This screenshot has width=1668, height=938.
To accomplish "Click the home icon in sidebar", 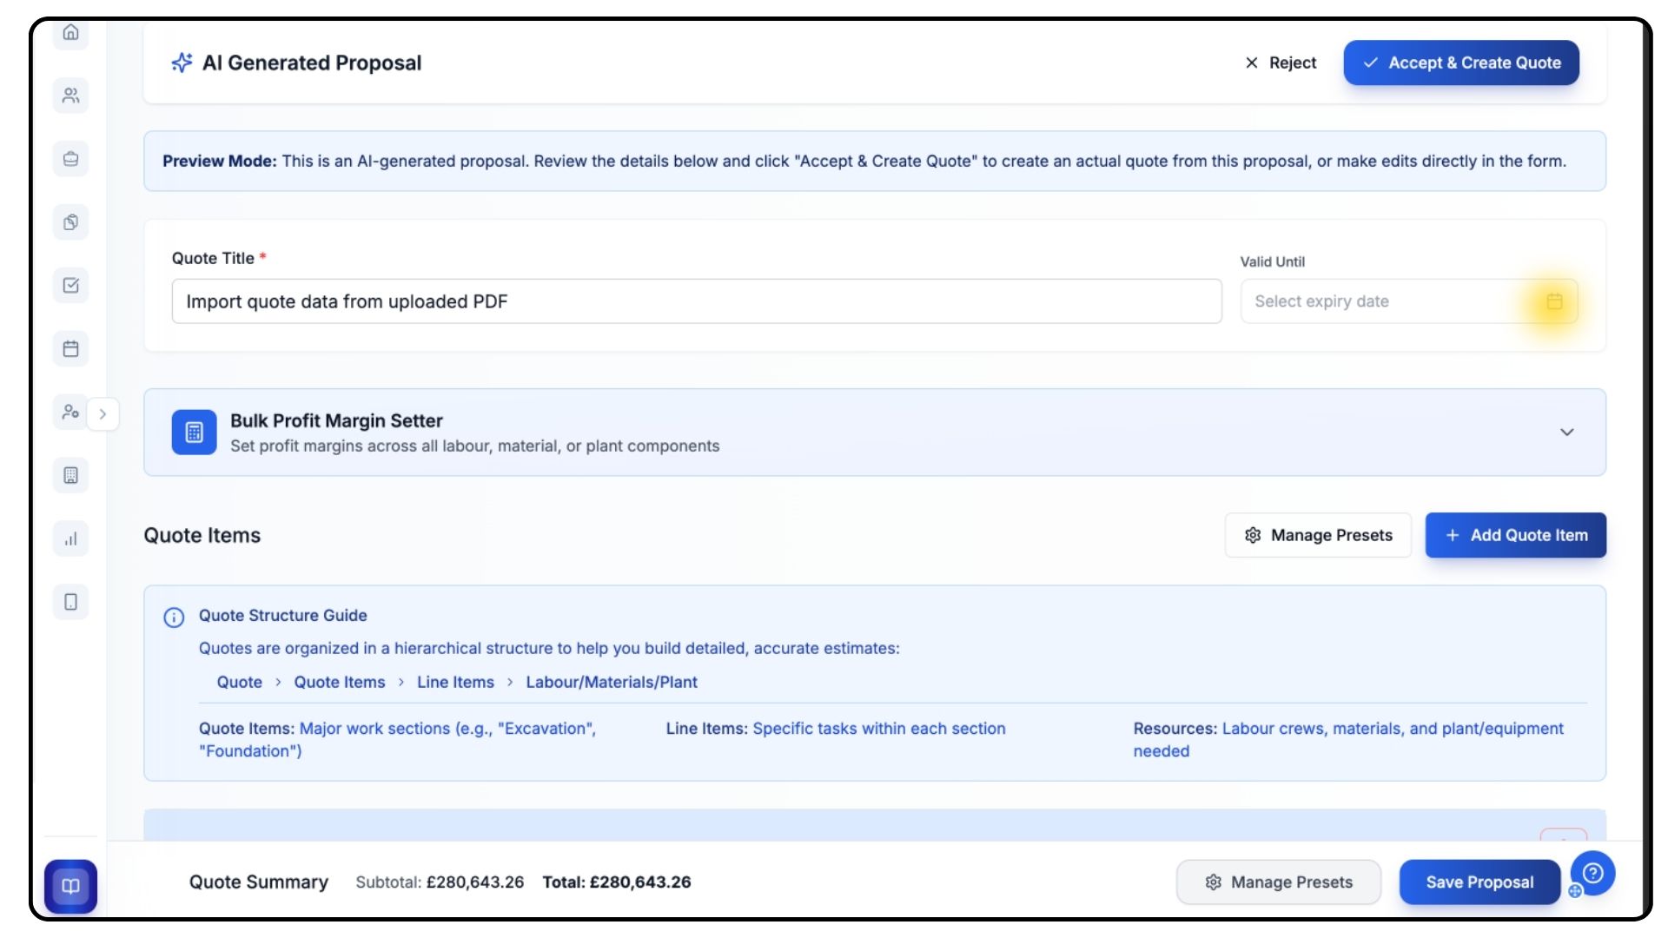I will click(70, 33).
